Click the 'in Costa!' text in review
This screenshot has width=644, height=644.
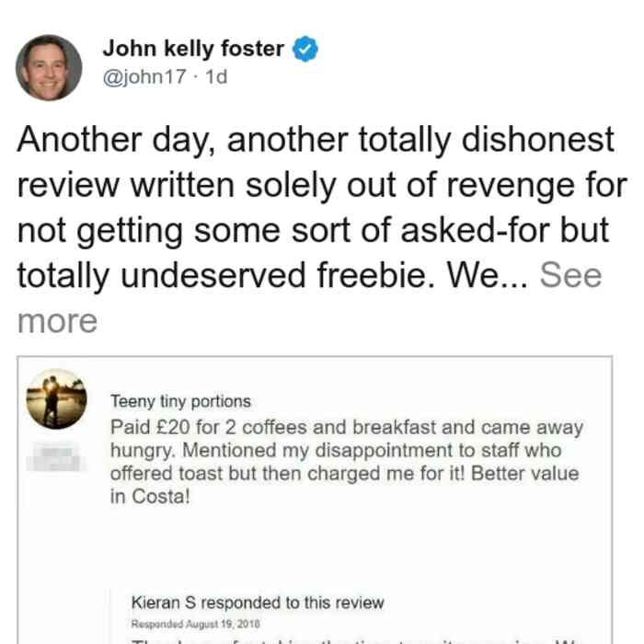(150, 497)
